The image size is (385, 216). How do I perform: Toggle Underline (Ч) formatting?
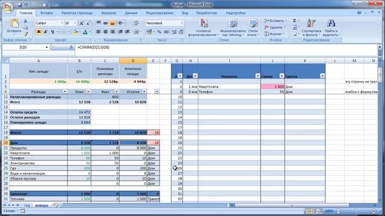(52, 32)
